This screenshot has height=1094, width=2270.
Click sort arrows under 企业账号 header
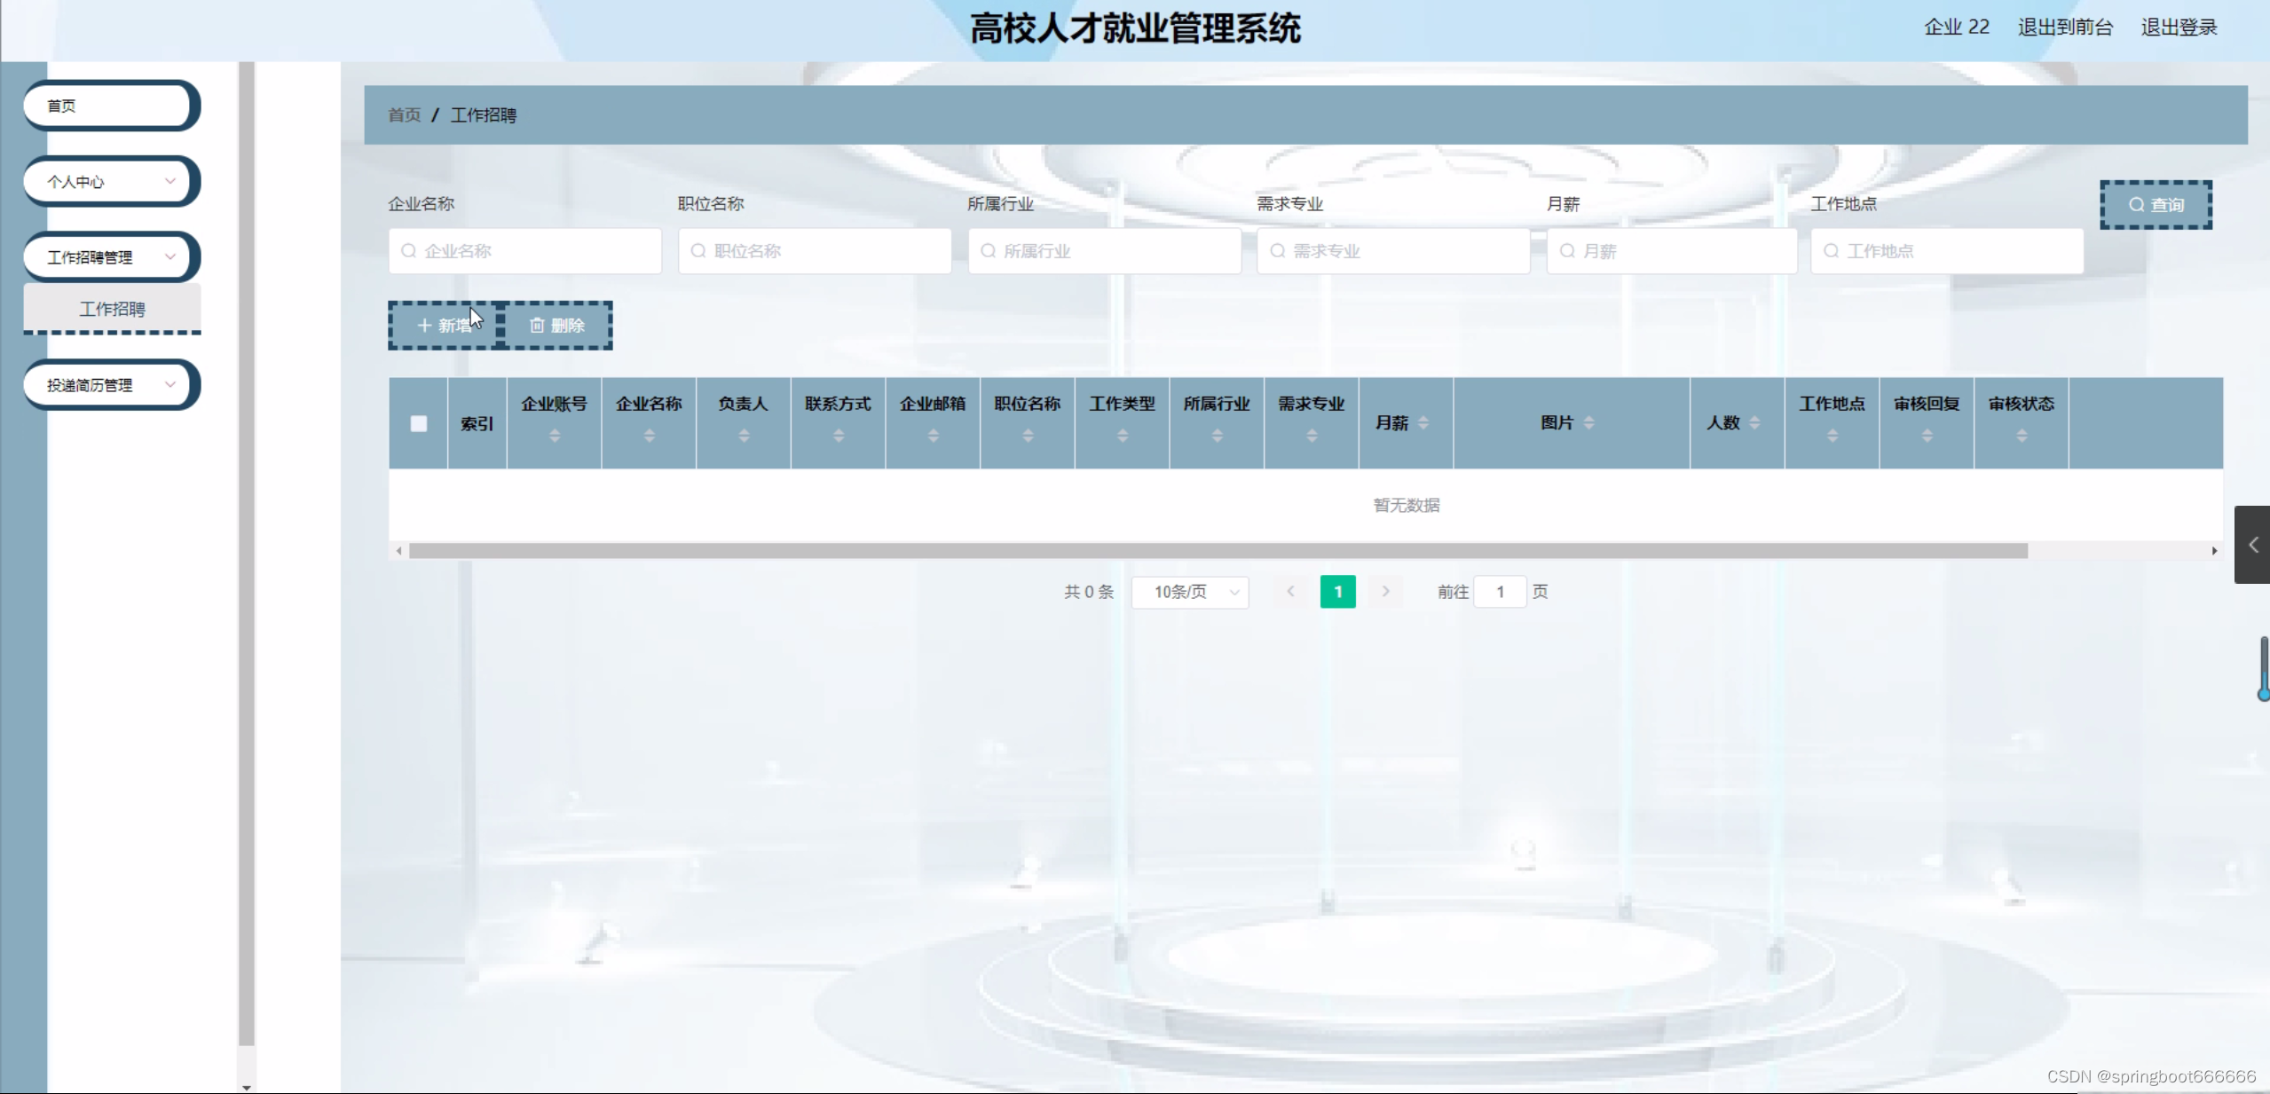coord(555,436)
